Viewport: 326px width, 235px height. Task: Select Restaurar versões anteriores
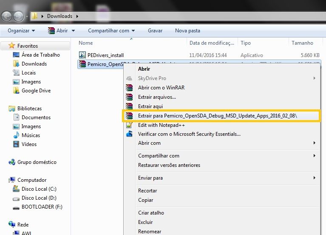221,165
